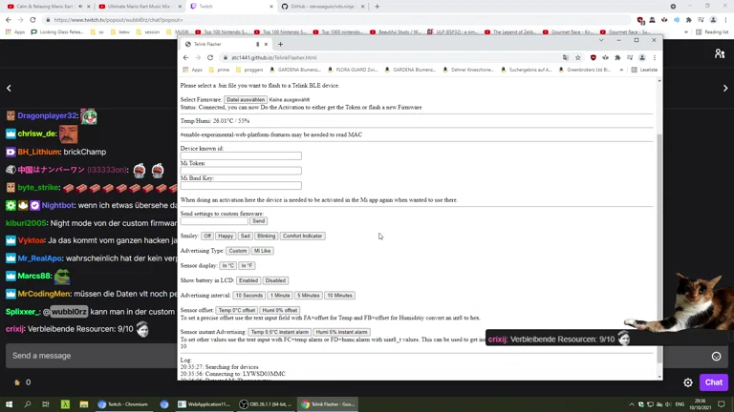The width and height of the screenshot is (734, 412).
Task: Open Windows search from taskbar
Action: tap(27, 404)
